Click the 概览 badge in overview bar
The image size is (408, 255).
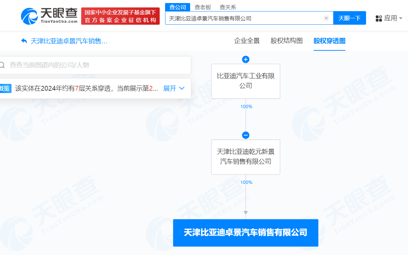click(x=5, y=88)
